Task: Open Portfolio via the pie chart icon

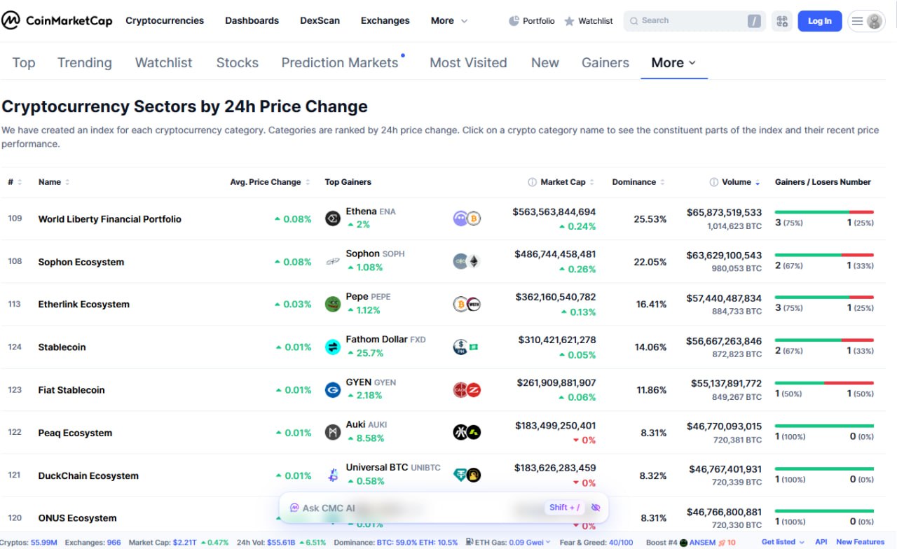Action: click(514, 21)
